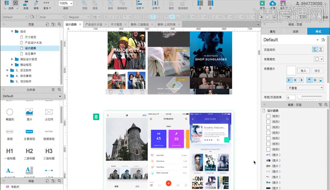Click the 锁定 lock icon
Screen dimensions: 330x190
(x=171, y=3)
